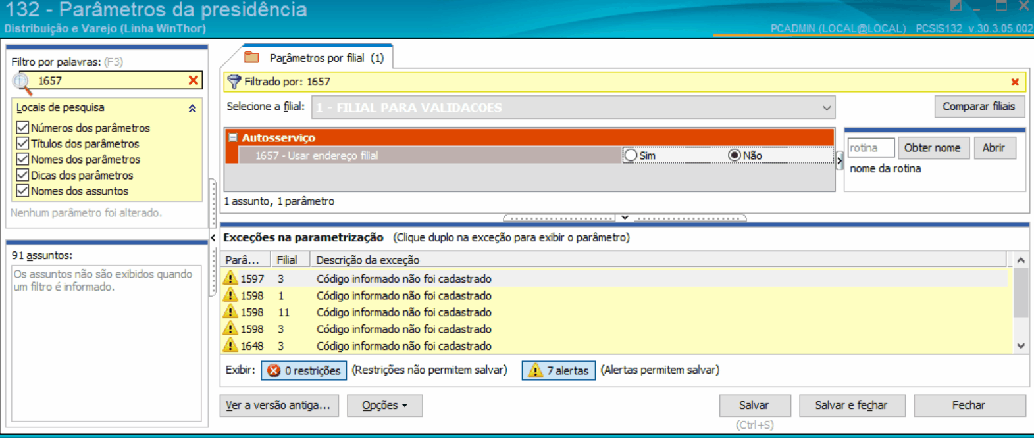The height and width of the screenshot is (438, 1034).
Task: Remove the active filter via yellow bar X
Action: pos(1015,82)
